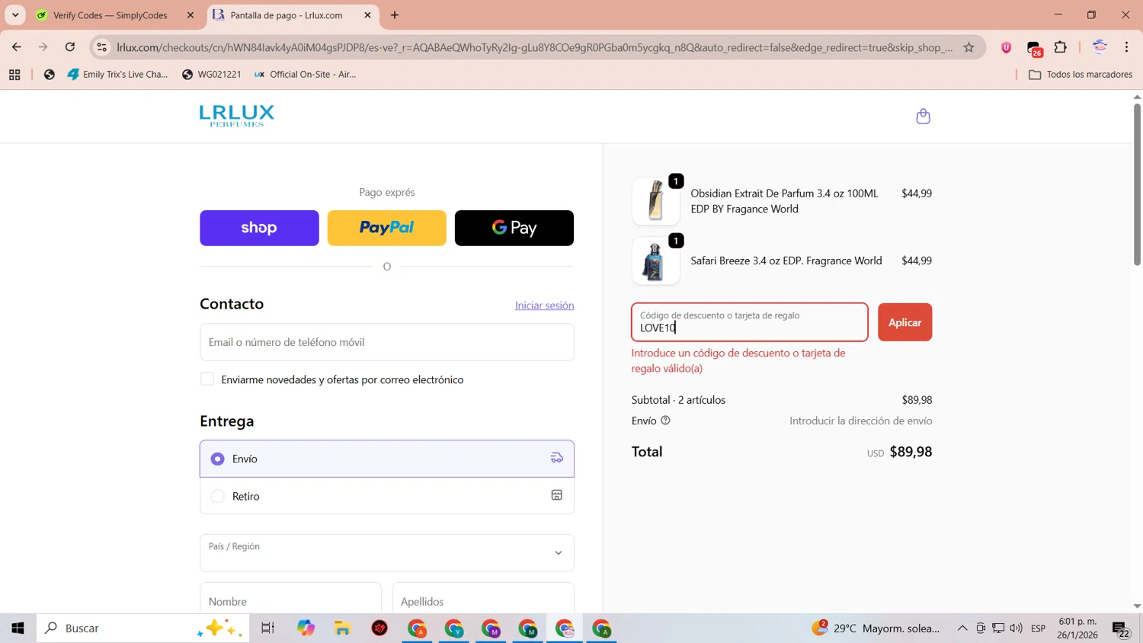Screen dimensions: 1143x643
Task: Open Task View on taskbar
Action: pos(267,629)
